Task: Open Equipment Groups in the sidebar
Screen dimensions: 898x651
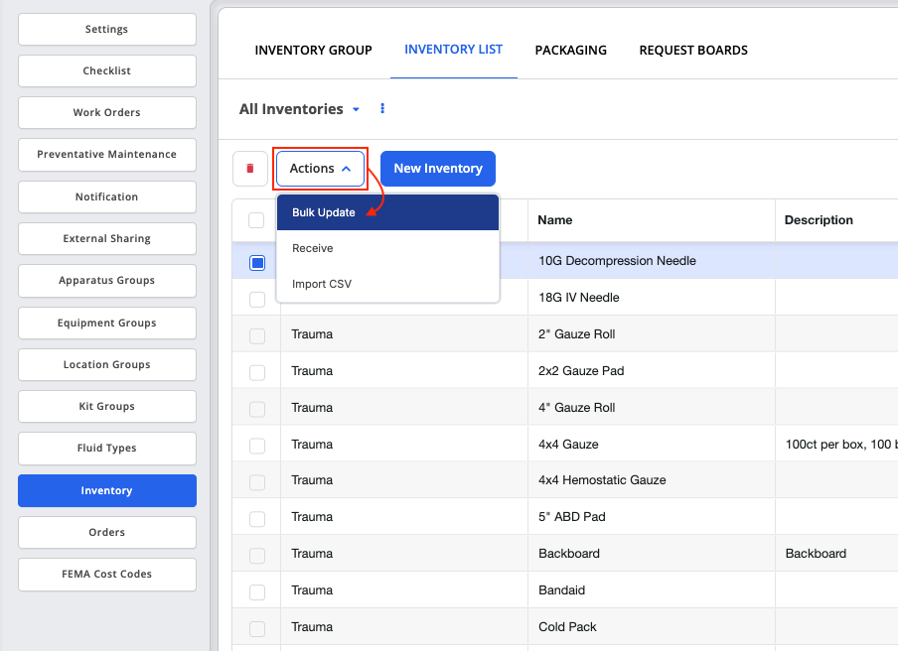Action: coord(107,323)
